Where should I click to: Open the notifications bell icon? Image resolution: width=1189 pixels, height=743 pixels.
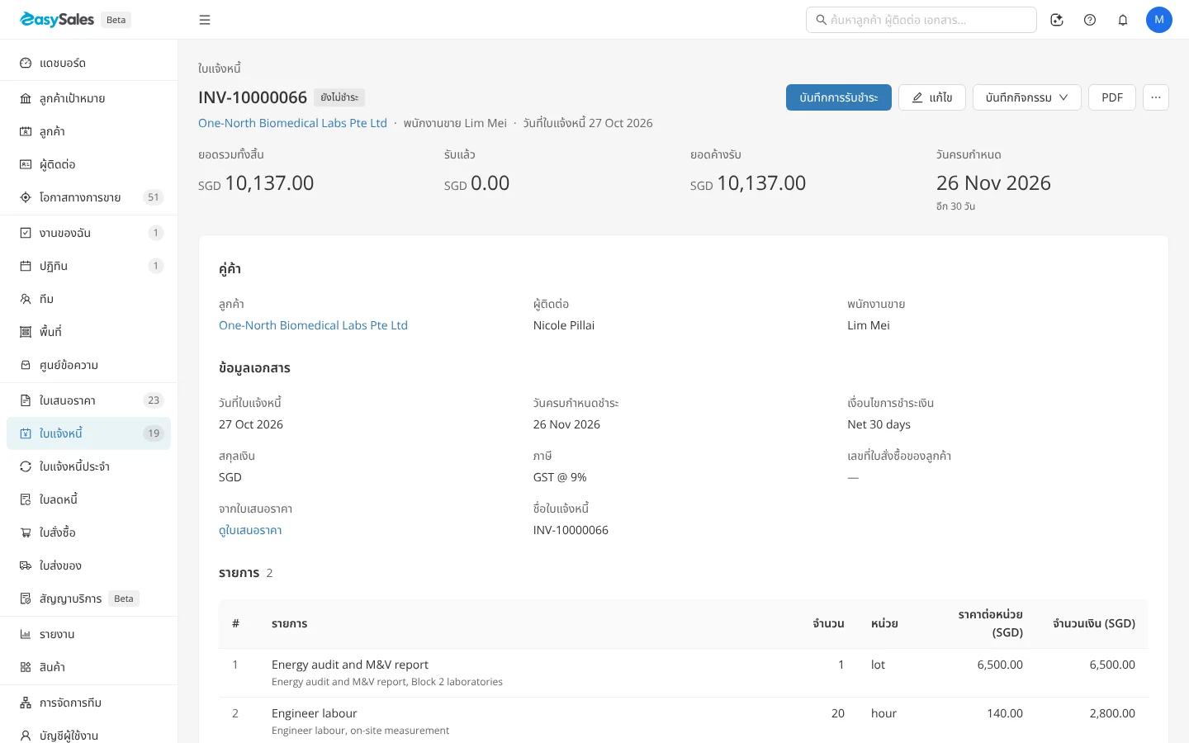(x=1123, y=20)
